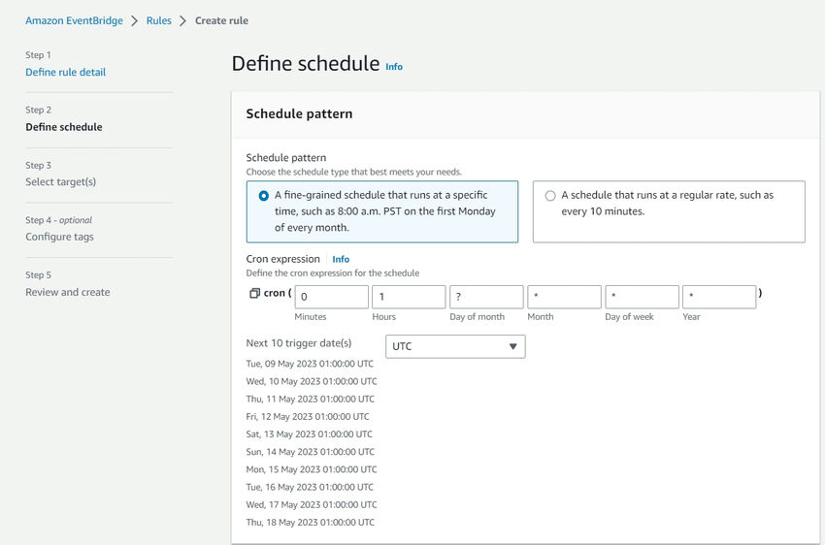Focus the Hours cron input field
This screenshot has height=545, width=825.
[x=409, y=297]
